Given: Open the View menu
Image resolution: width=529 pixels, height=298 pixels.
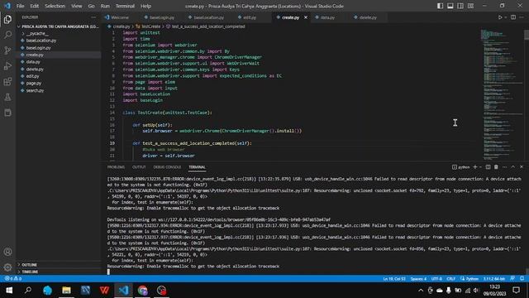Looking at the screenshot, I should 77,6.
